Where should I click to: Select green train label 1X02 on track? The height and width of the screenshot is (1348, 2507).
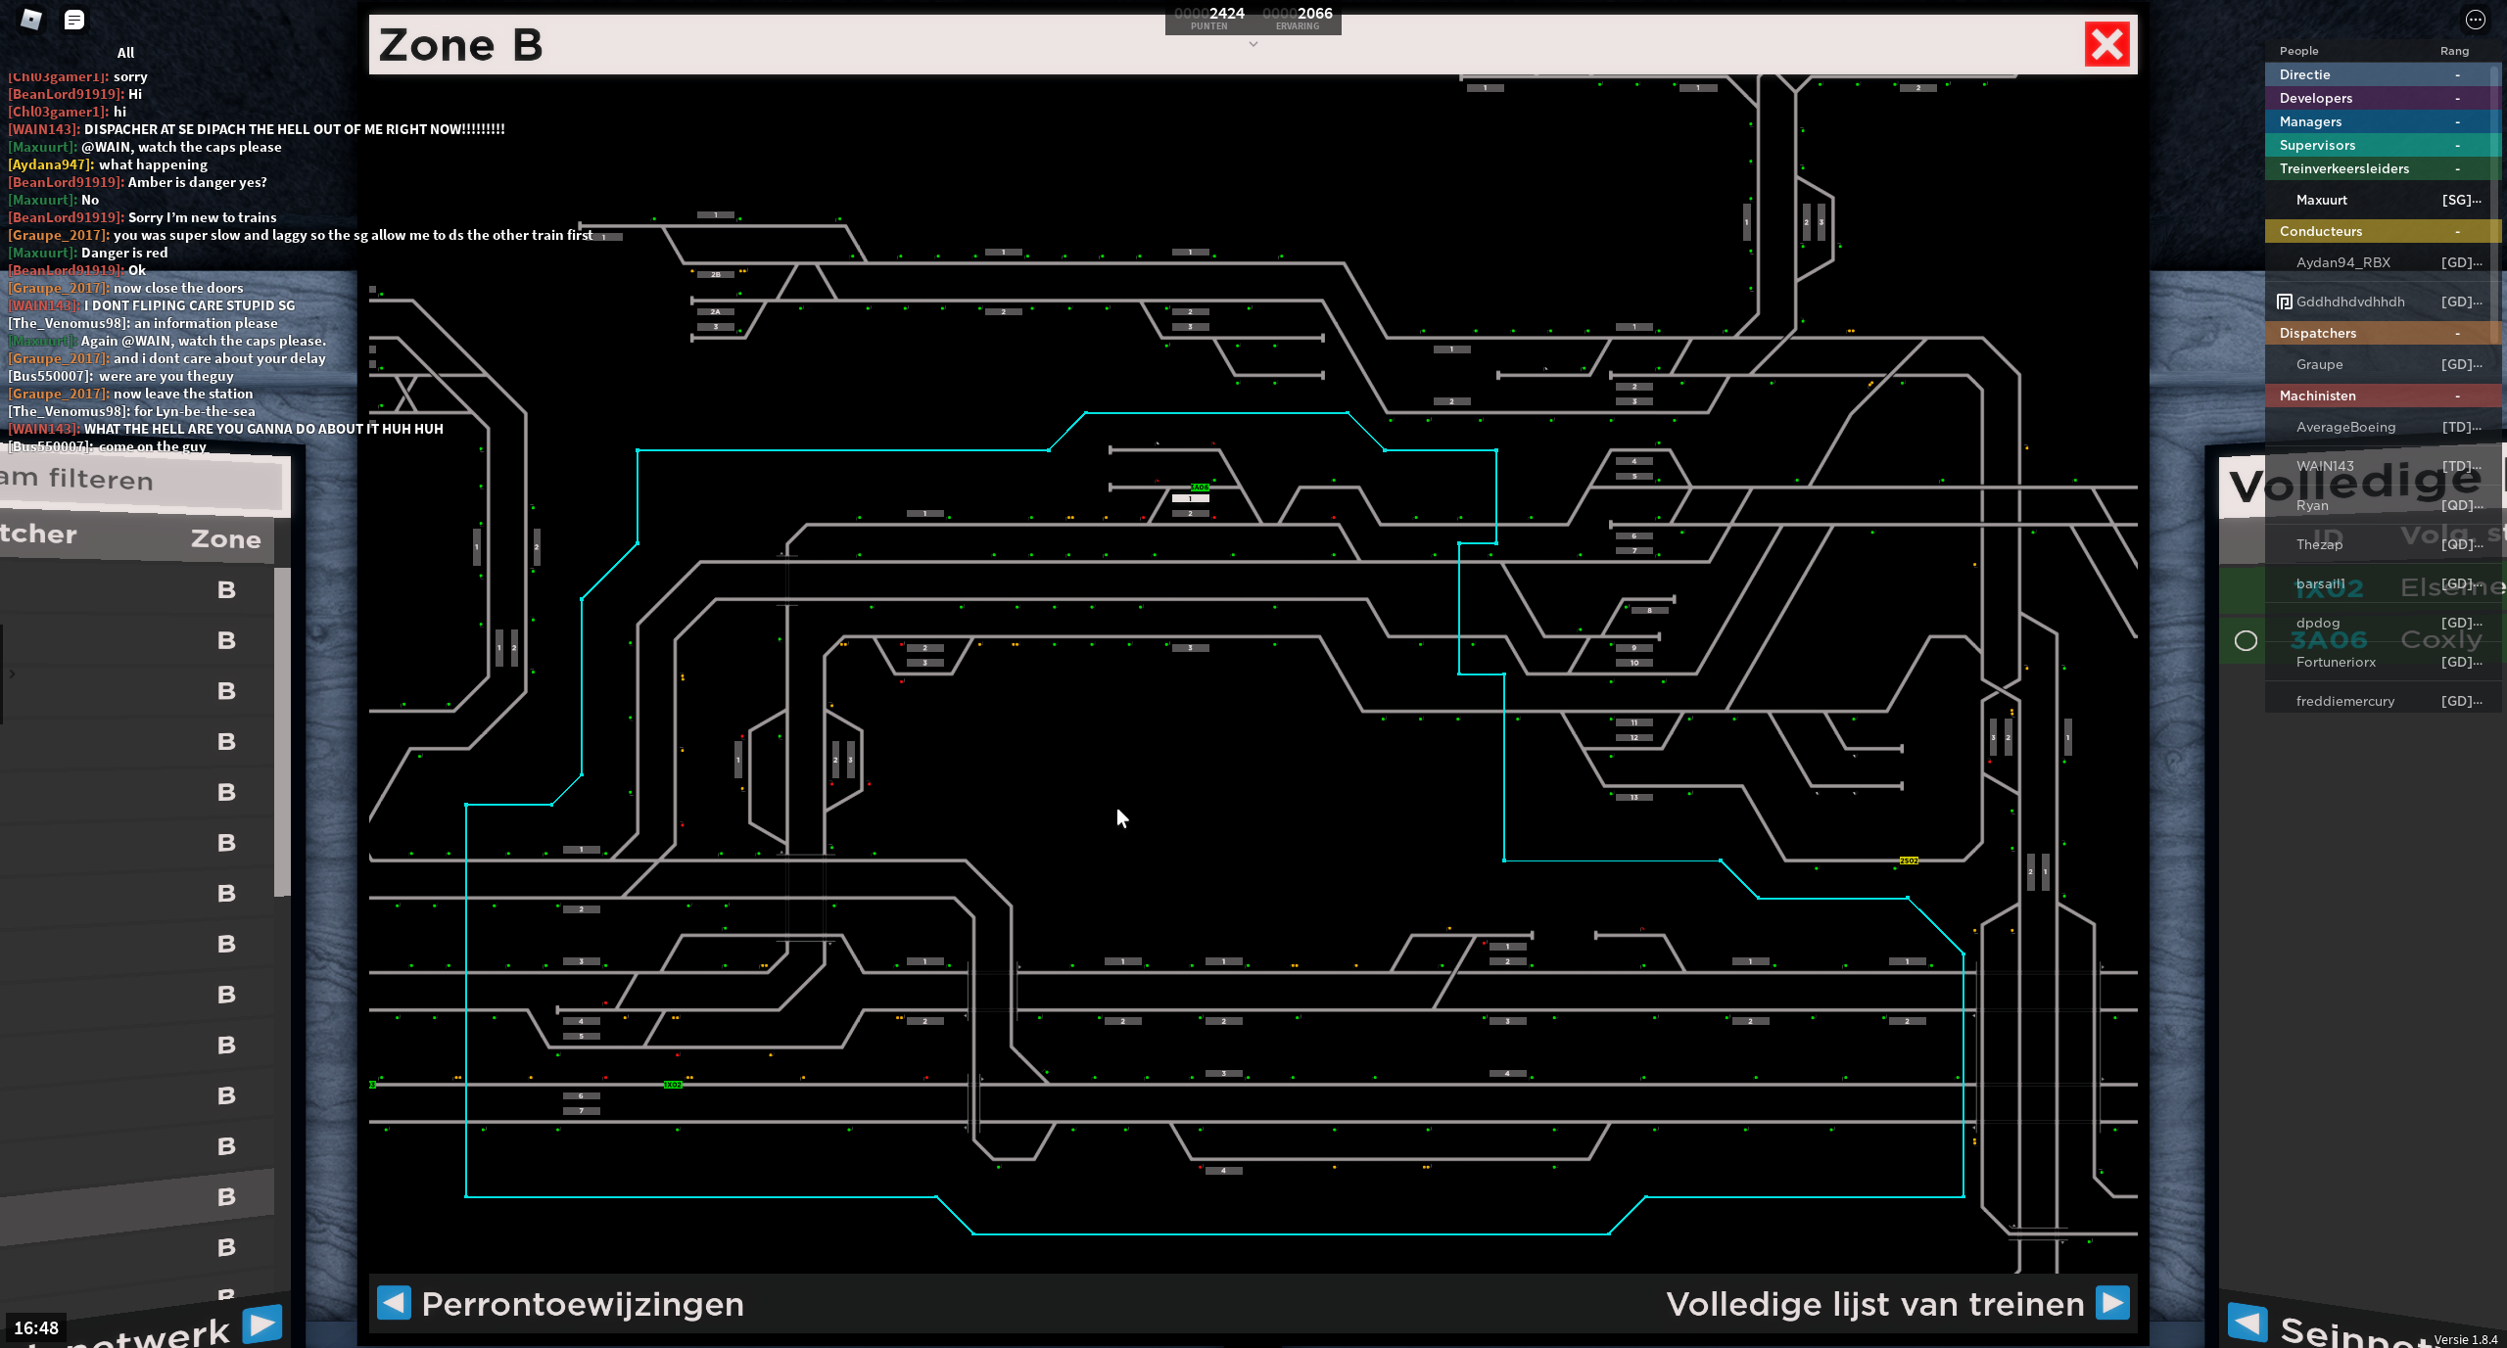[x=673, y=1085]
